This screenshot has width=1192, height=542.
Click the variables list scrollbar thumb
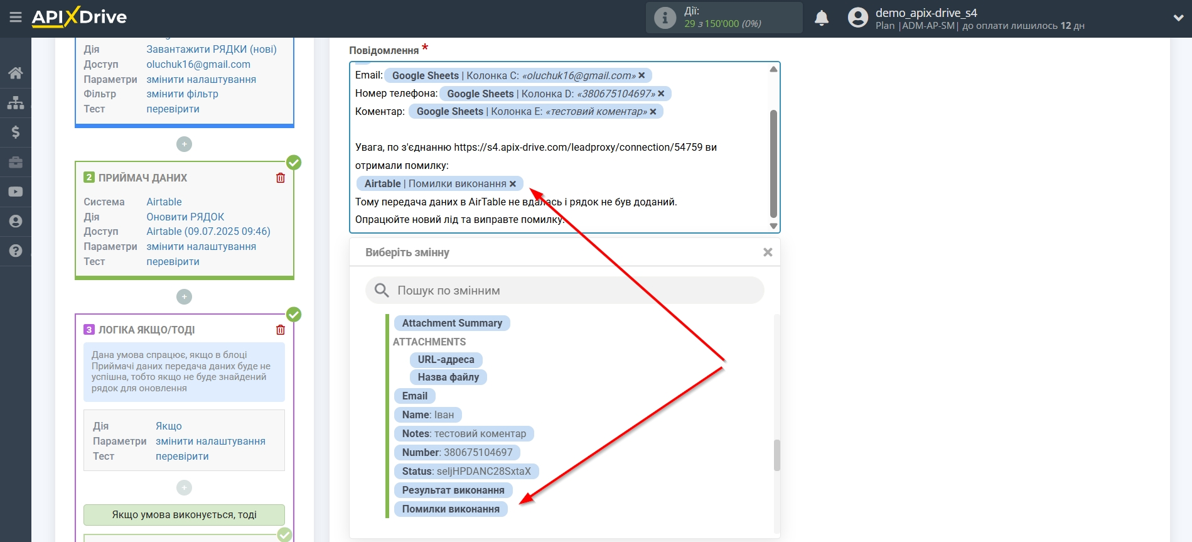(777, 455)
